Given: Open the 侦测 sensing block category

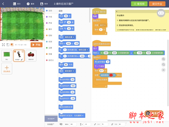Looking at the screenshot, I should (x=49, y=42).
